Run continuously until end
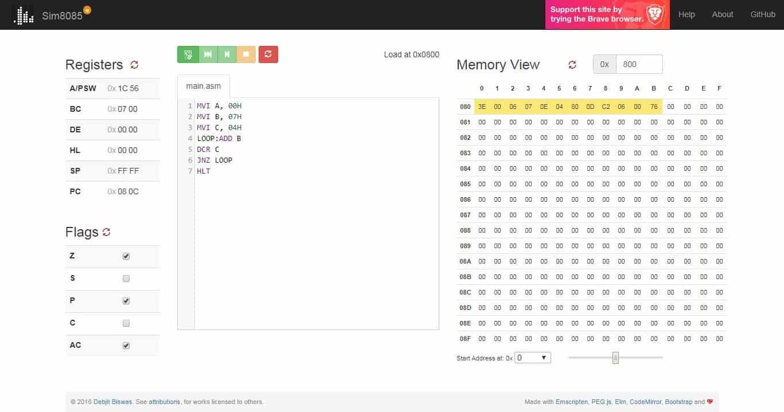Image resolution: width=784 pixels, height=412 pixels. coord(207,54)
